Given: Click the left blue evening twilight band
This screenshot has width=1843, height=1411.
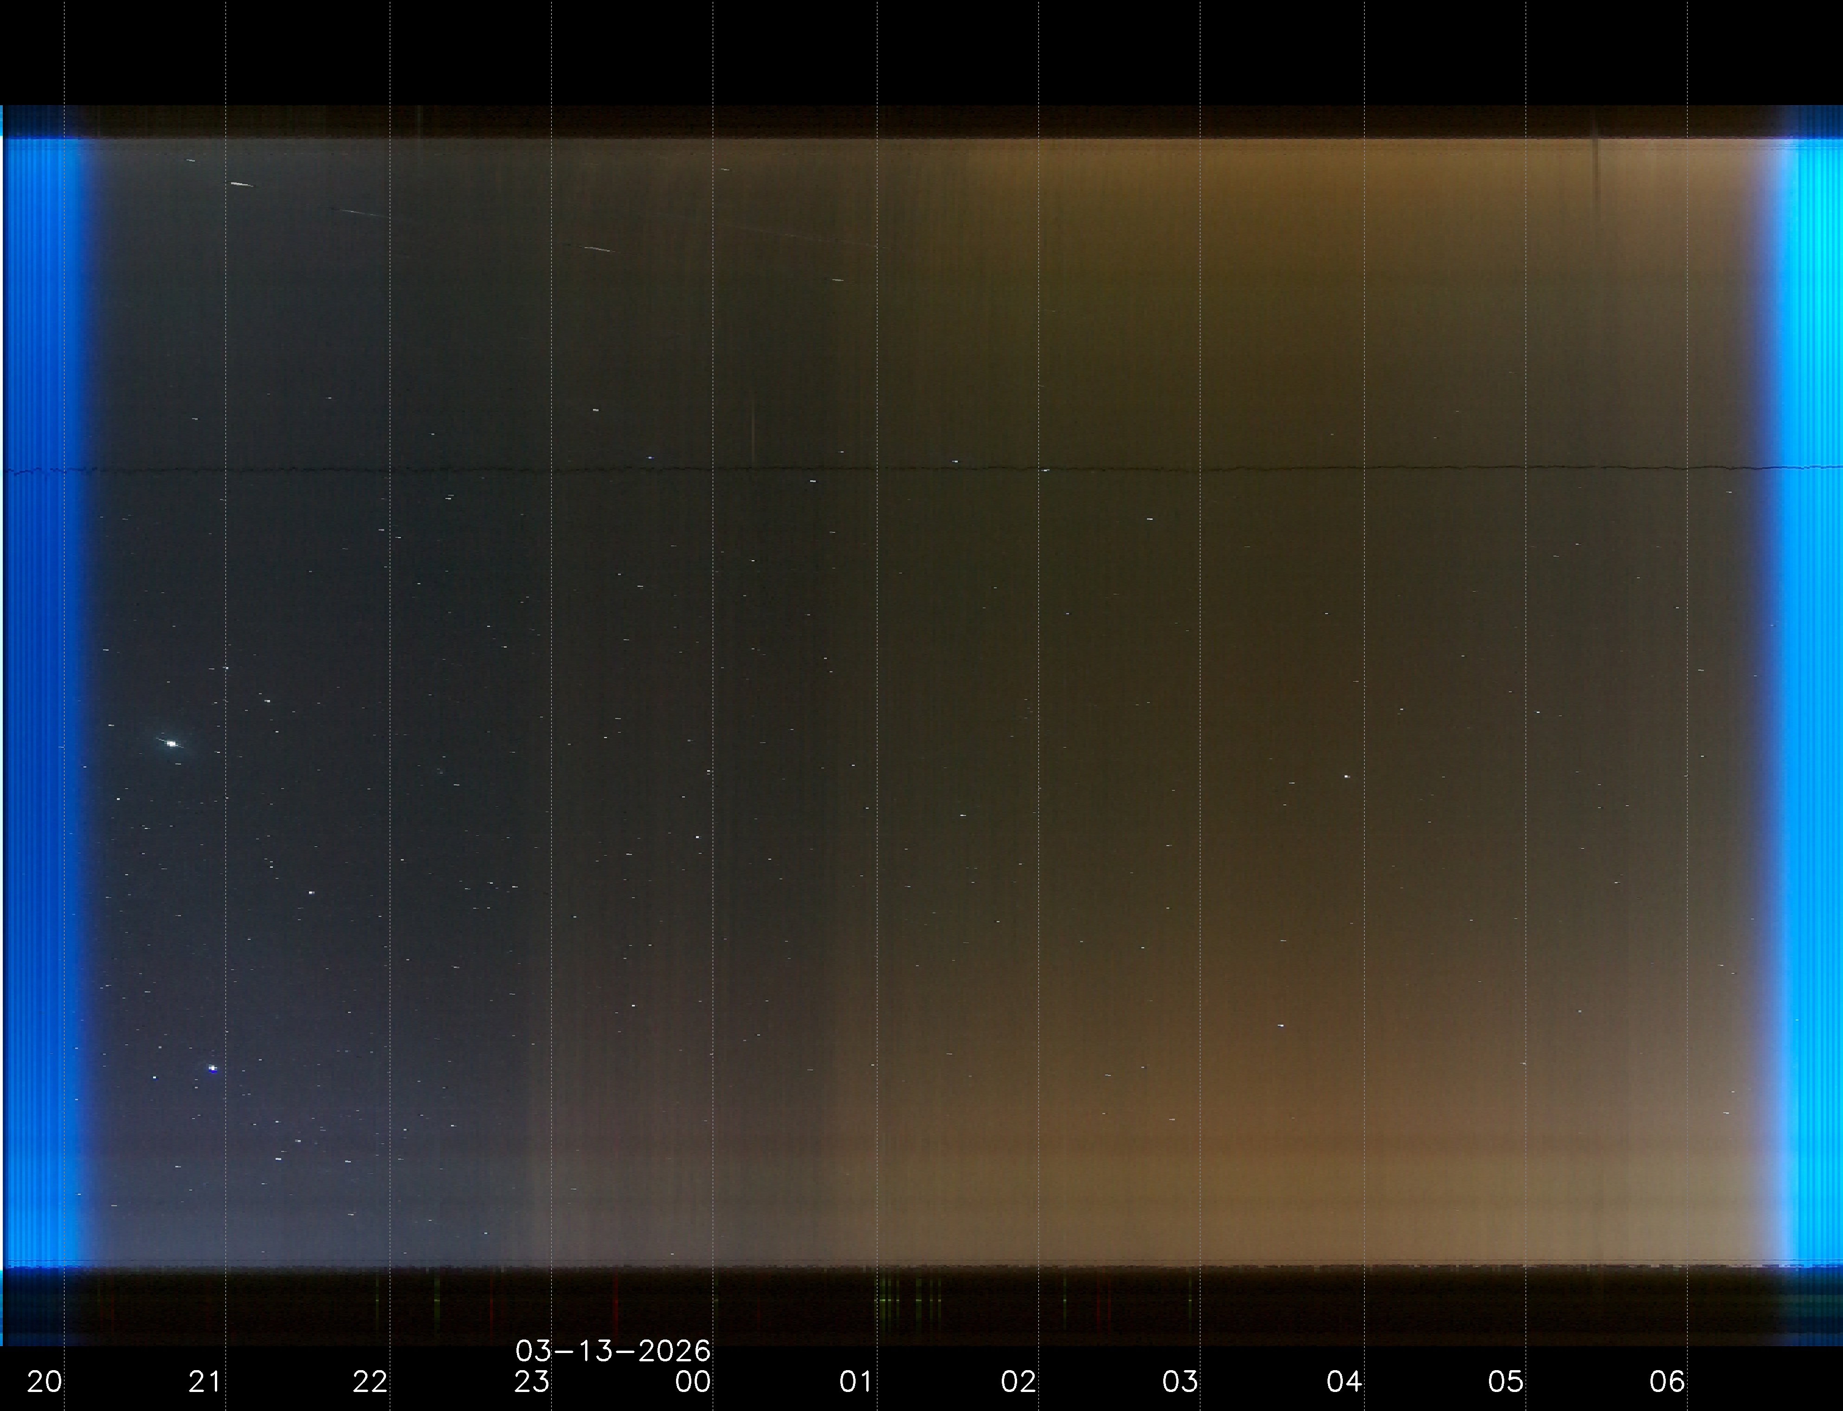Looking at the screenshot, I should (x=42, y=697).
